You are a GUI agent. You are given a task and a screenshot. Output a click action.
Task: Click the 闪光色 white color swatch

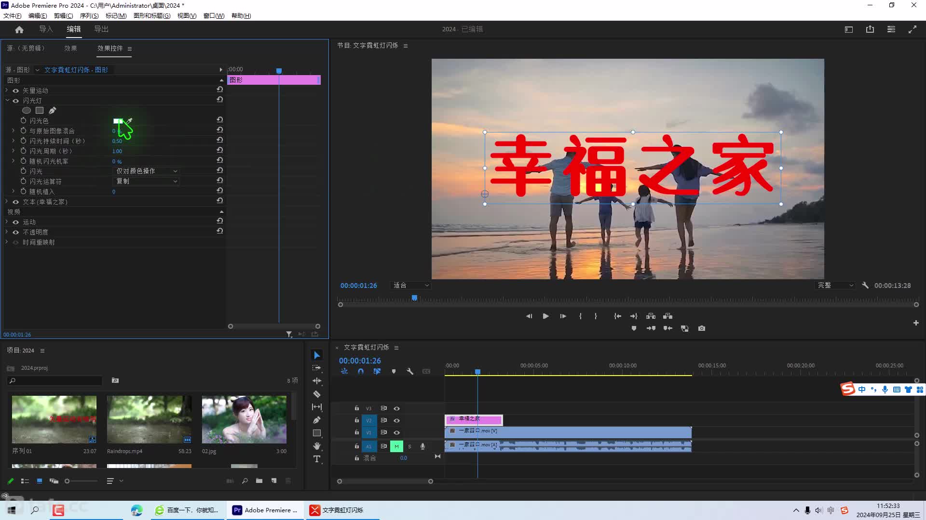[x=118, y=121]
